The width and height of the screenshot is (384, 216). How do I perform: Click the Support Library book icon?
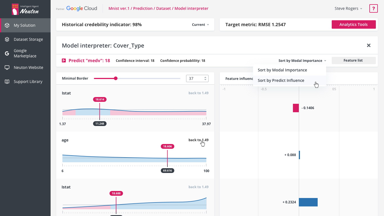click(7, 82)
